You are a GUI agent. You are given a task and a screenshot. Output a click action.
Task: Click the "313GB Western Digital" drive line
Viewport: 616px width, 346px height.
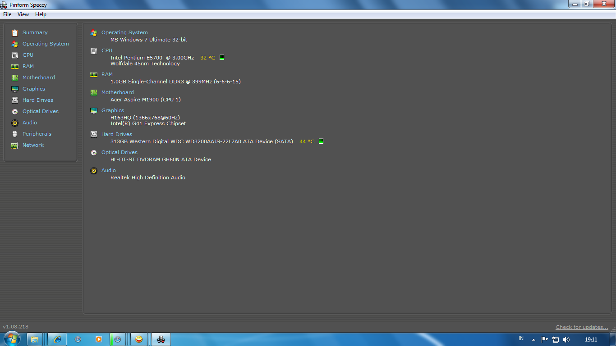pyautogui.click(x=202, y=141)
